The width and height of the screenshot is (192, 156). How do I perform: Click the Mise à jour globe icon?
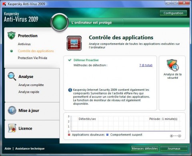tap(12, 110)
